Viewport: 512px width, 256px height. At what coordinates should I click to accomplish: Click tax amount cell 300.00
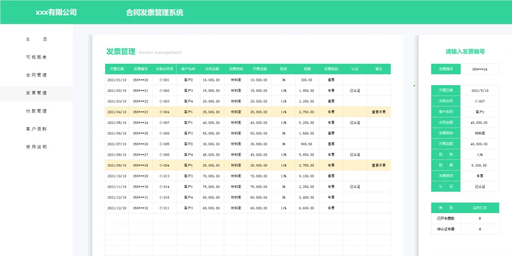[307, 80]
